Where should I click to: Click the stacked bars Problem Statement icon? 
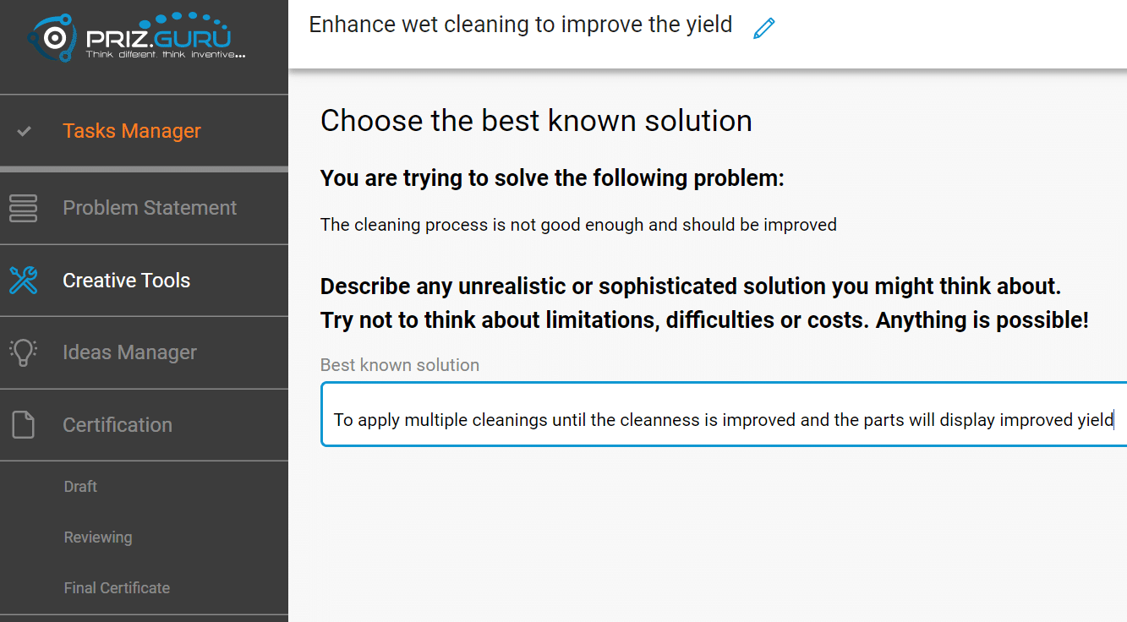point(23,208)
